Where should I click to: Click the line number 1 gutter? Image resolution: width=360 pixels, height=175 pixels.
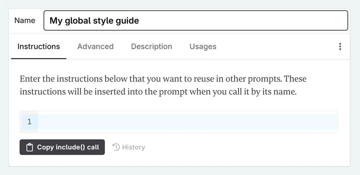[29, 122]
